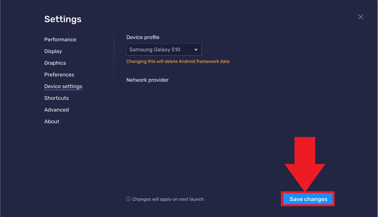Switch to the Graphics section

(55, 63)
